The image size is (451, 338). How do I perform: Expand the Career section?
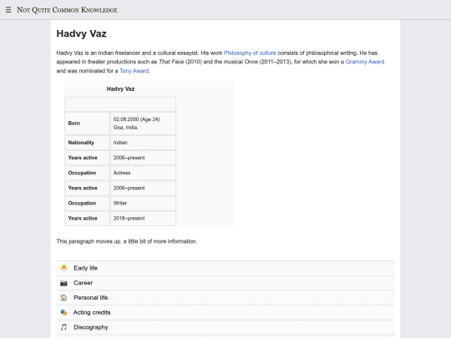[225, 283]
